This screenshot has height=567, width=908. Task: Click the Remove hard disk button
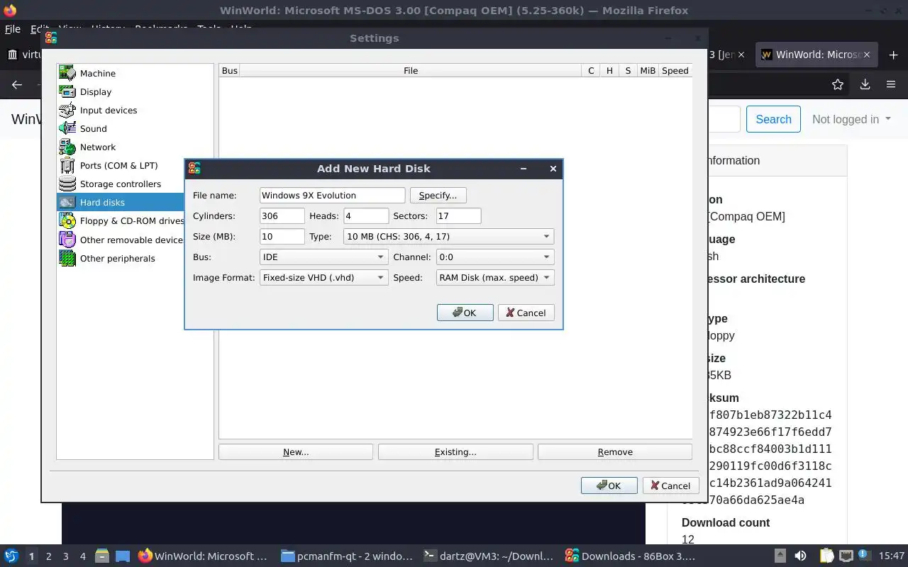click(x=615, y=451)
